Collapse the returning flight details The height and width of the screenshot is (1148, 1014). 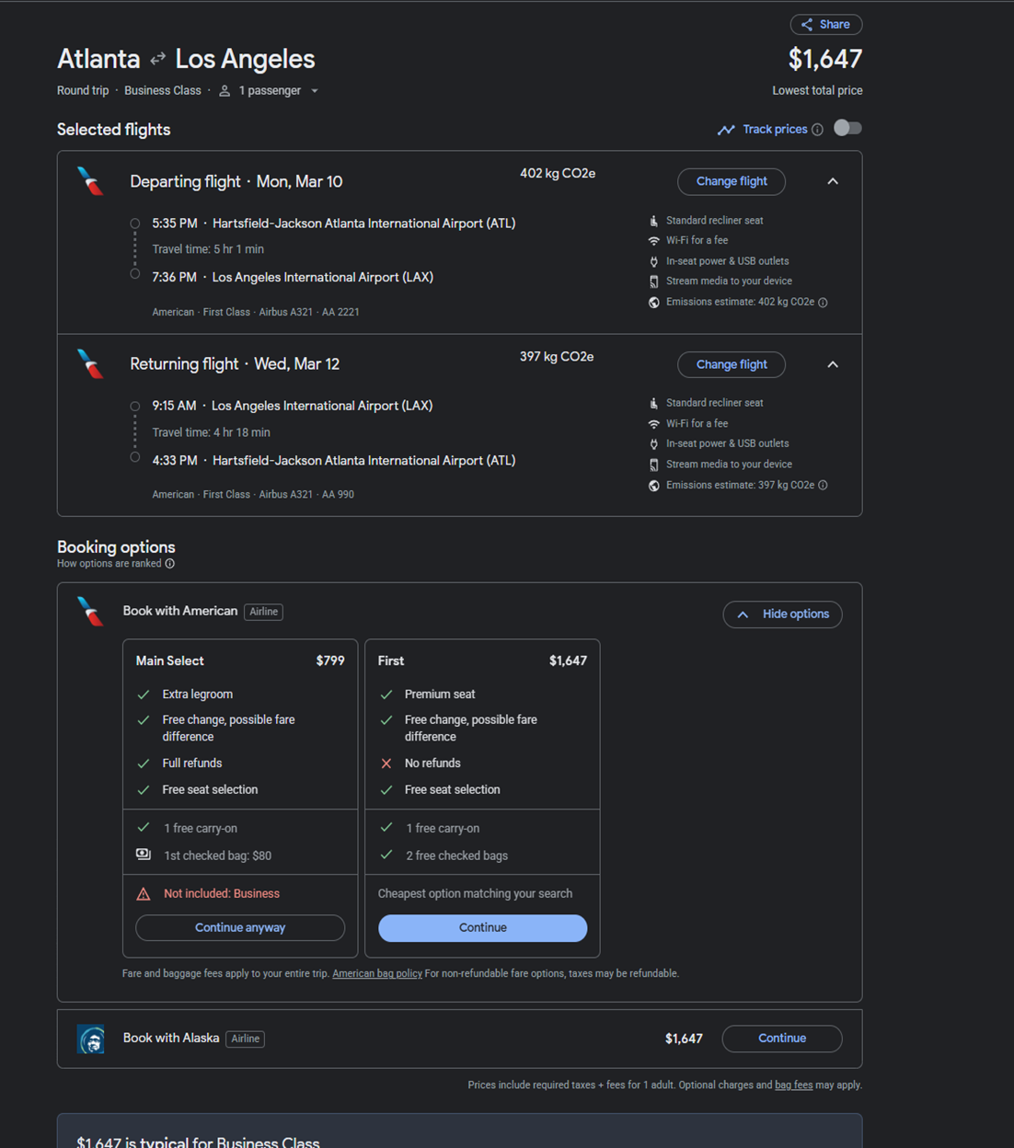[x=833, y=364]
